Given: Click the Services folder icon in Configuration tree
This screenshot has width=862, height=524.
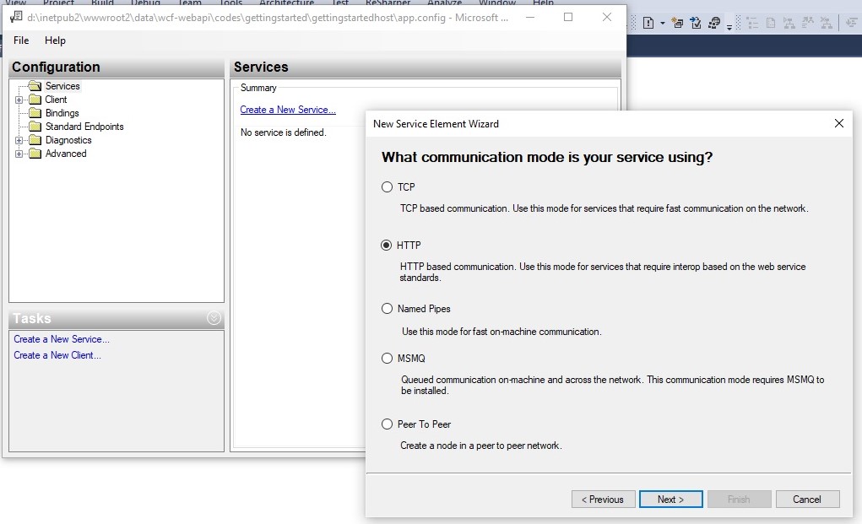Looking at the screenshot, I should tap(34, 86).
